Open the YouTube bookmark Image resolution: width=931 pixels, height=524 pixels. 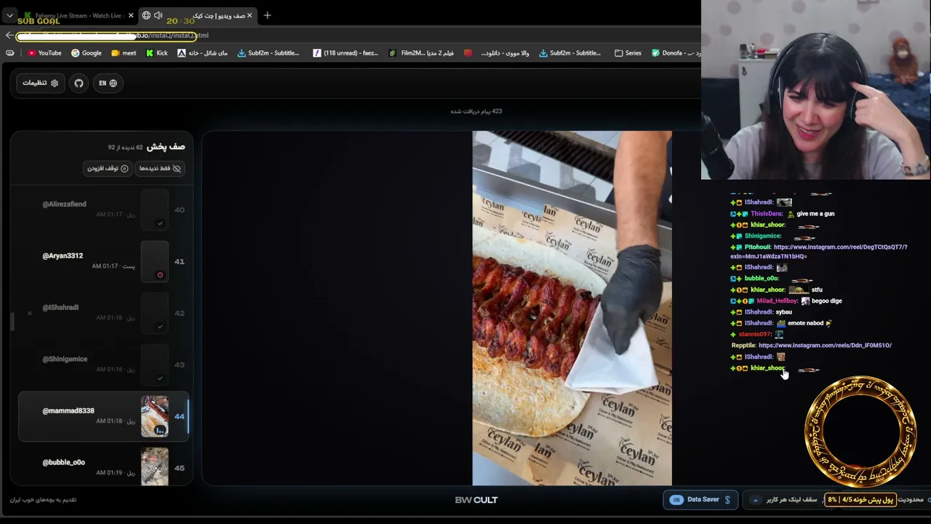pyautogui.click(x=44, y=53)
